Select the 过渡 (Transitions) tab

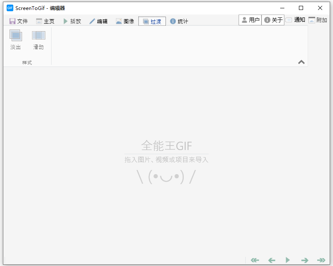152,21
